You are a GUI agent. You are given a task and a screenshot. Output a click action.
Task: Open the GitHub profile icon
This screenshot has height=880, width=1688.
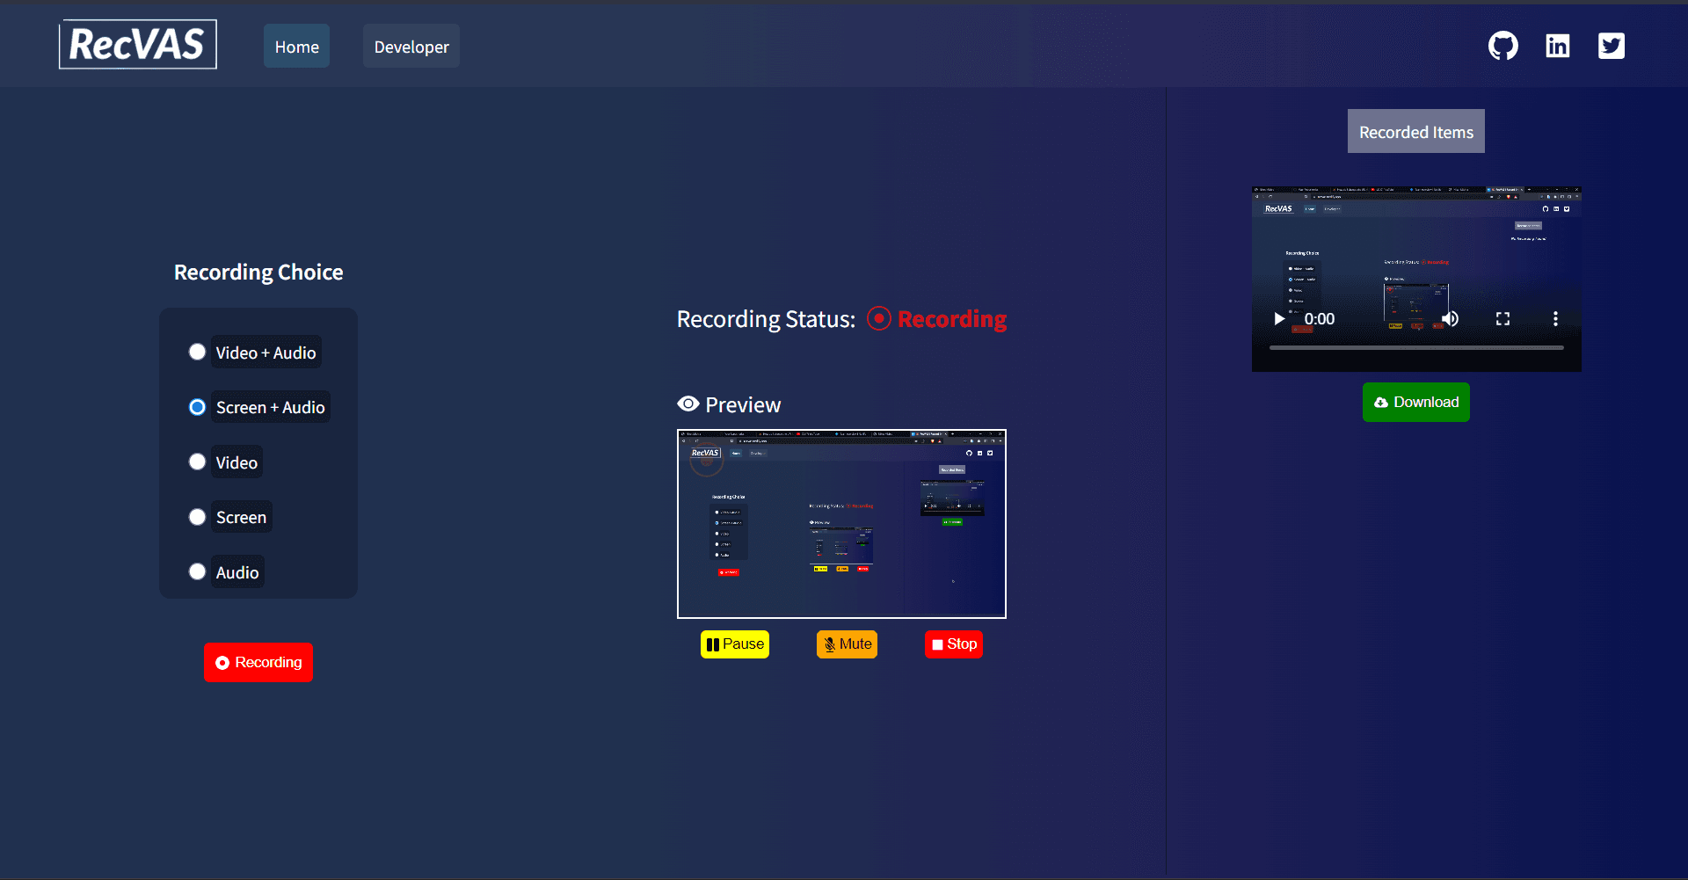click(1502, 46)
